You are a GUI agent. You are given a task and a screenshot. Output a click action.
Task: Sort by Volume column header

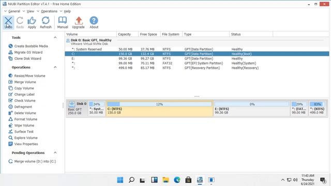point(91,34)
